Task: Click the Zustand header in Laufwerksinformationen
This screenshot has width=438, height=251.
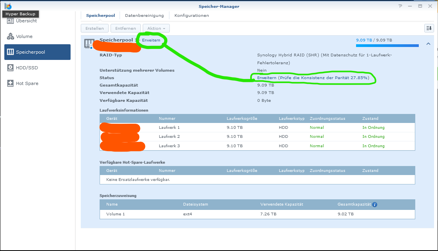Action: pyautogui.click(x=371, y=119)
